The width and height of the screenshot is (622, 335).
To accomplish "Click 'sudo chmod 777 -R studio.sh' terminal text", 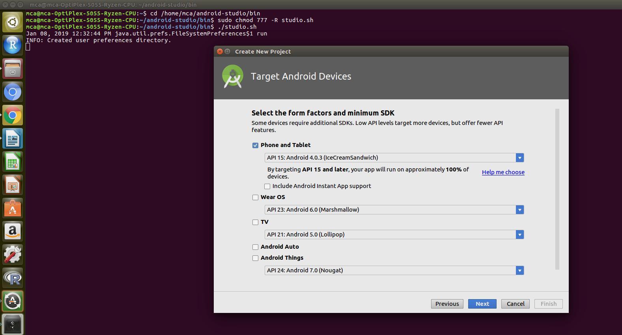I will [265, 20].
